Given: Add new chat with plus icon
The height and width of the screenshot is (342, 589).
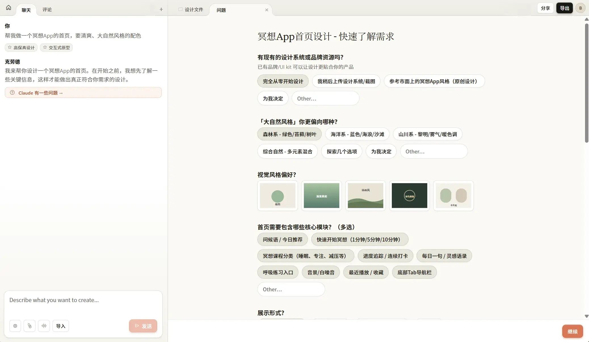Looking at the screenshot, I should [161, 9].
